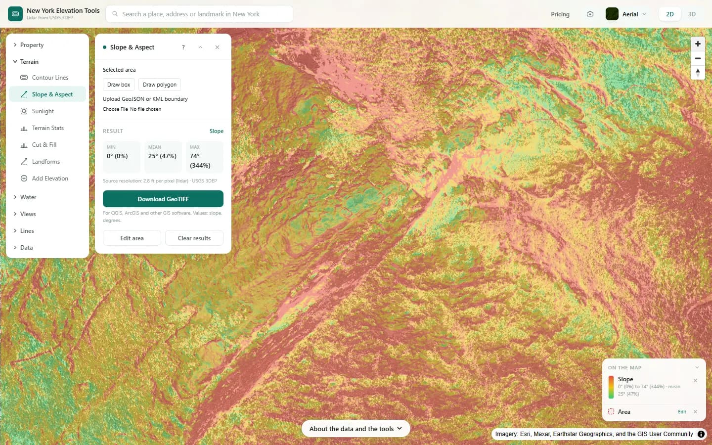
Task: Switch the map to 3D view
Action: pos(692,14)
